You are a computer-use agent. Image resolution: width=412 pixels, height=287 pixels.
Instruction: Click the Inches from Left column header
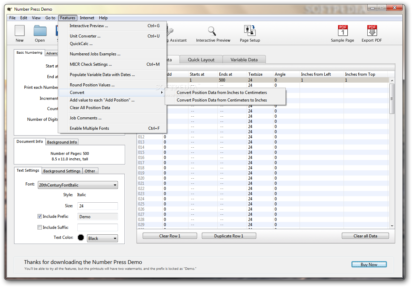321,74
